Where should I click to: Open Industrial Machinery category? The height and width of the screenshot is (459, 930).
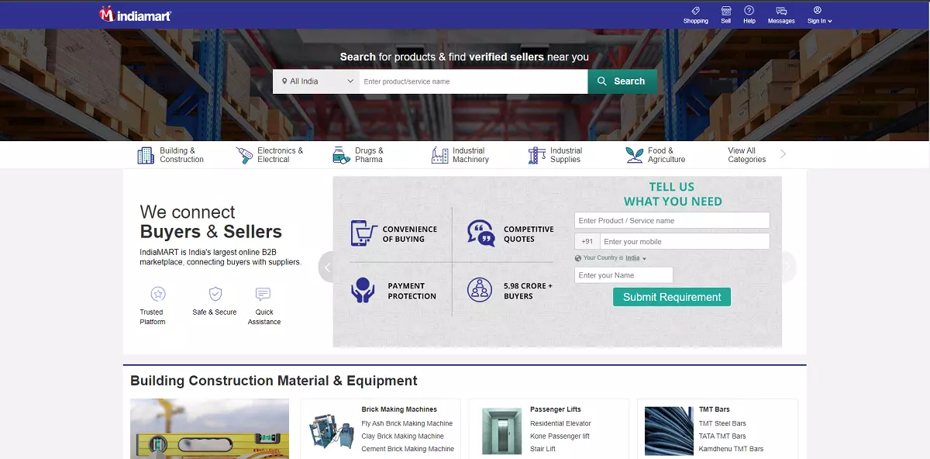coord(460,155)
